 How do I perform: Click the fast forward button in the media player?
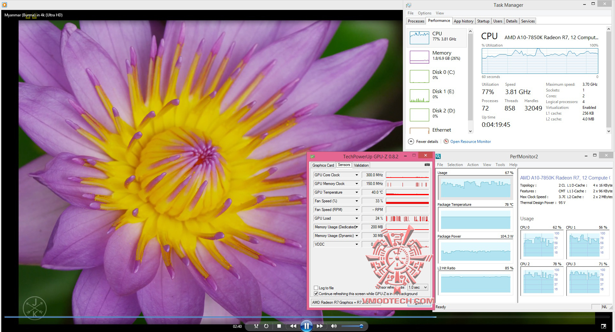pos(320,326)
